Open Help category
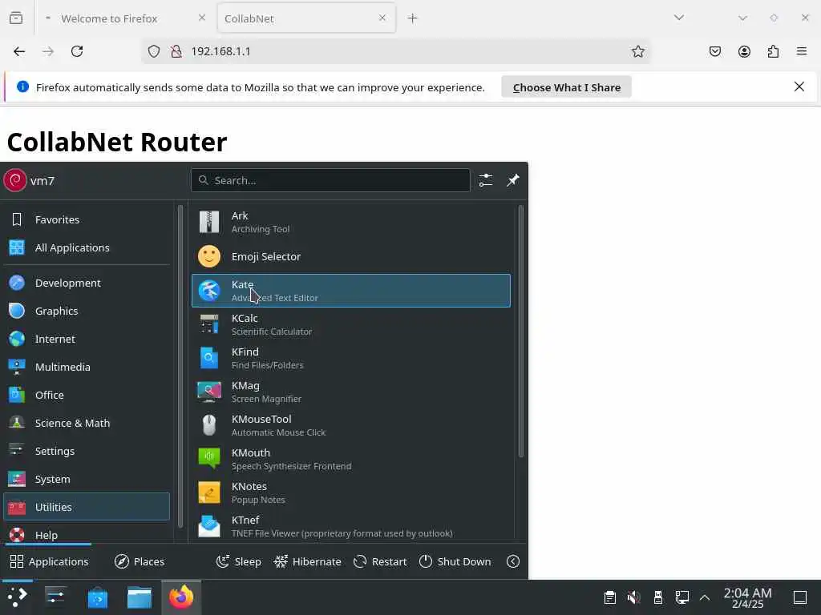The height and width of the screenshot is (615, 821). (x=87, y=534)
